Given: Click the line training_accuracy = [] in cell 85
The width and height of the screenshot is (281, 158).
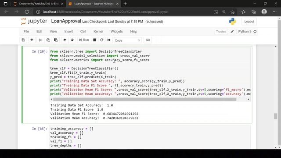Looking at the screenshot, I should [72, 129].
